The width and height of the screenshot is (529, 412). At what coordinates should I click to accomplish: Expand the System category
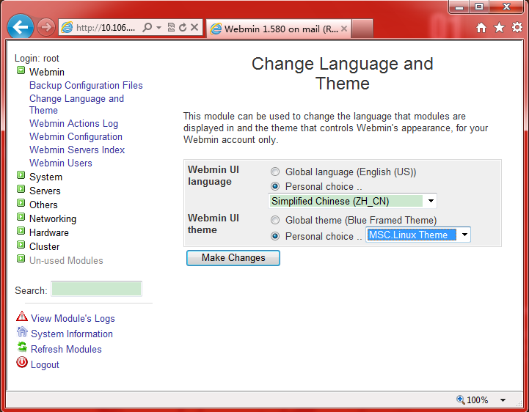21,175
